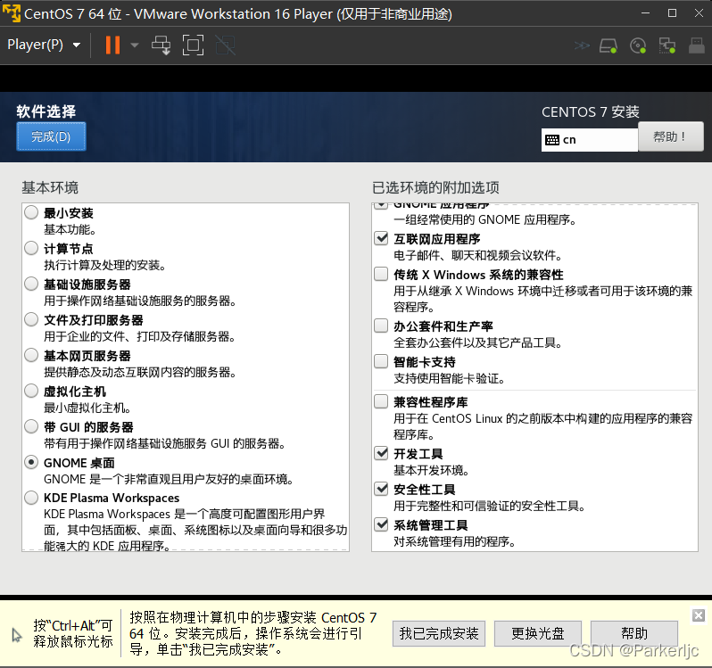Select the 最小安装 radio button
The width and height of the screenshot is (712, 668).
pyautogui.click(x=31, y=212)
